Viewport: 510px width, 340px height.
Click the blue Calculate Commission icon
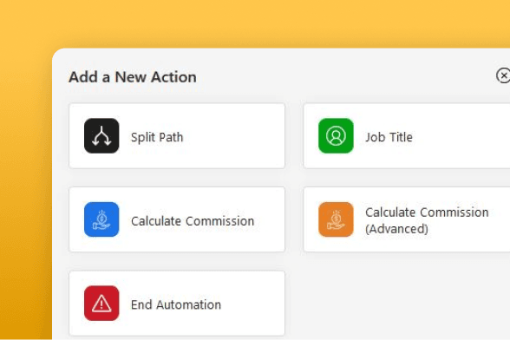101,219
